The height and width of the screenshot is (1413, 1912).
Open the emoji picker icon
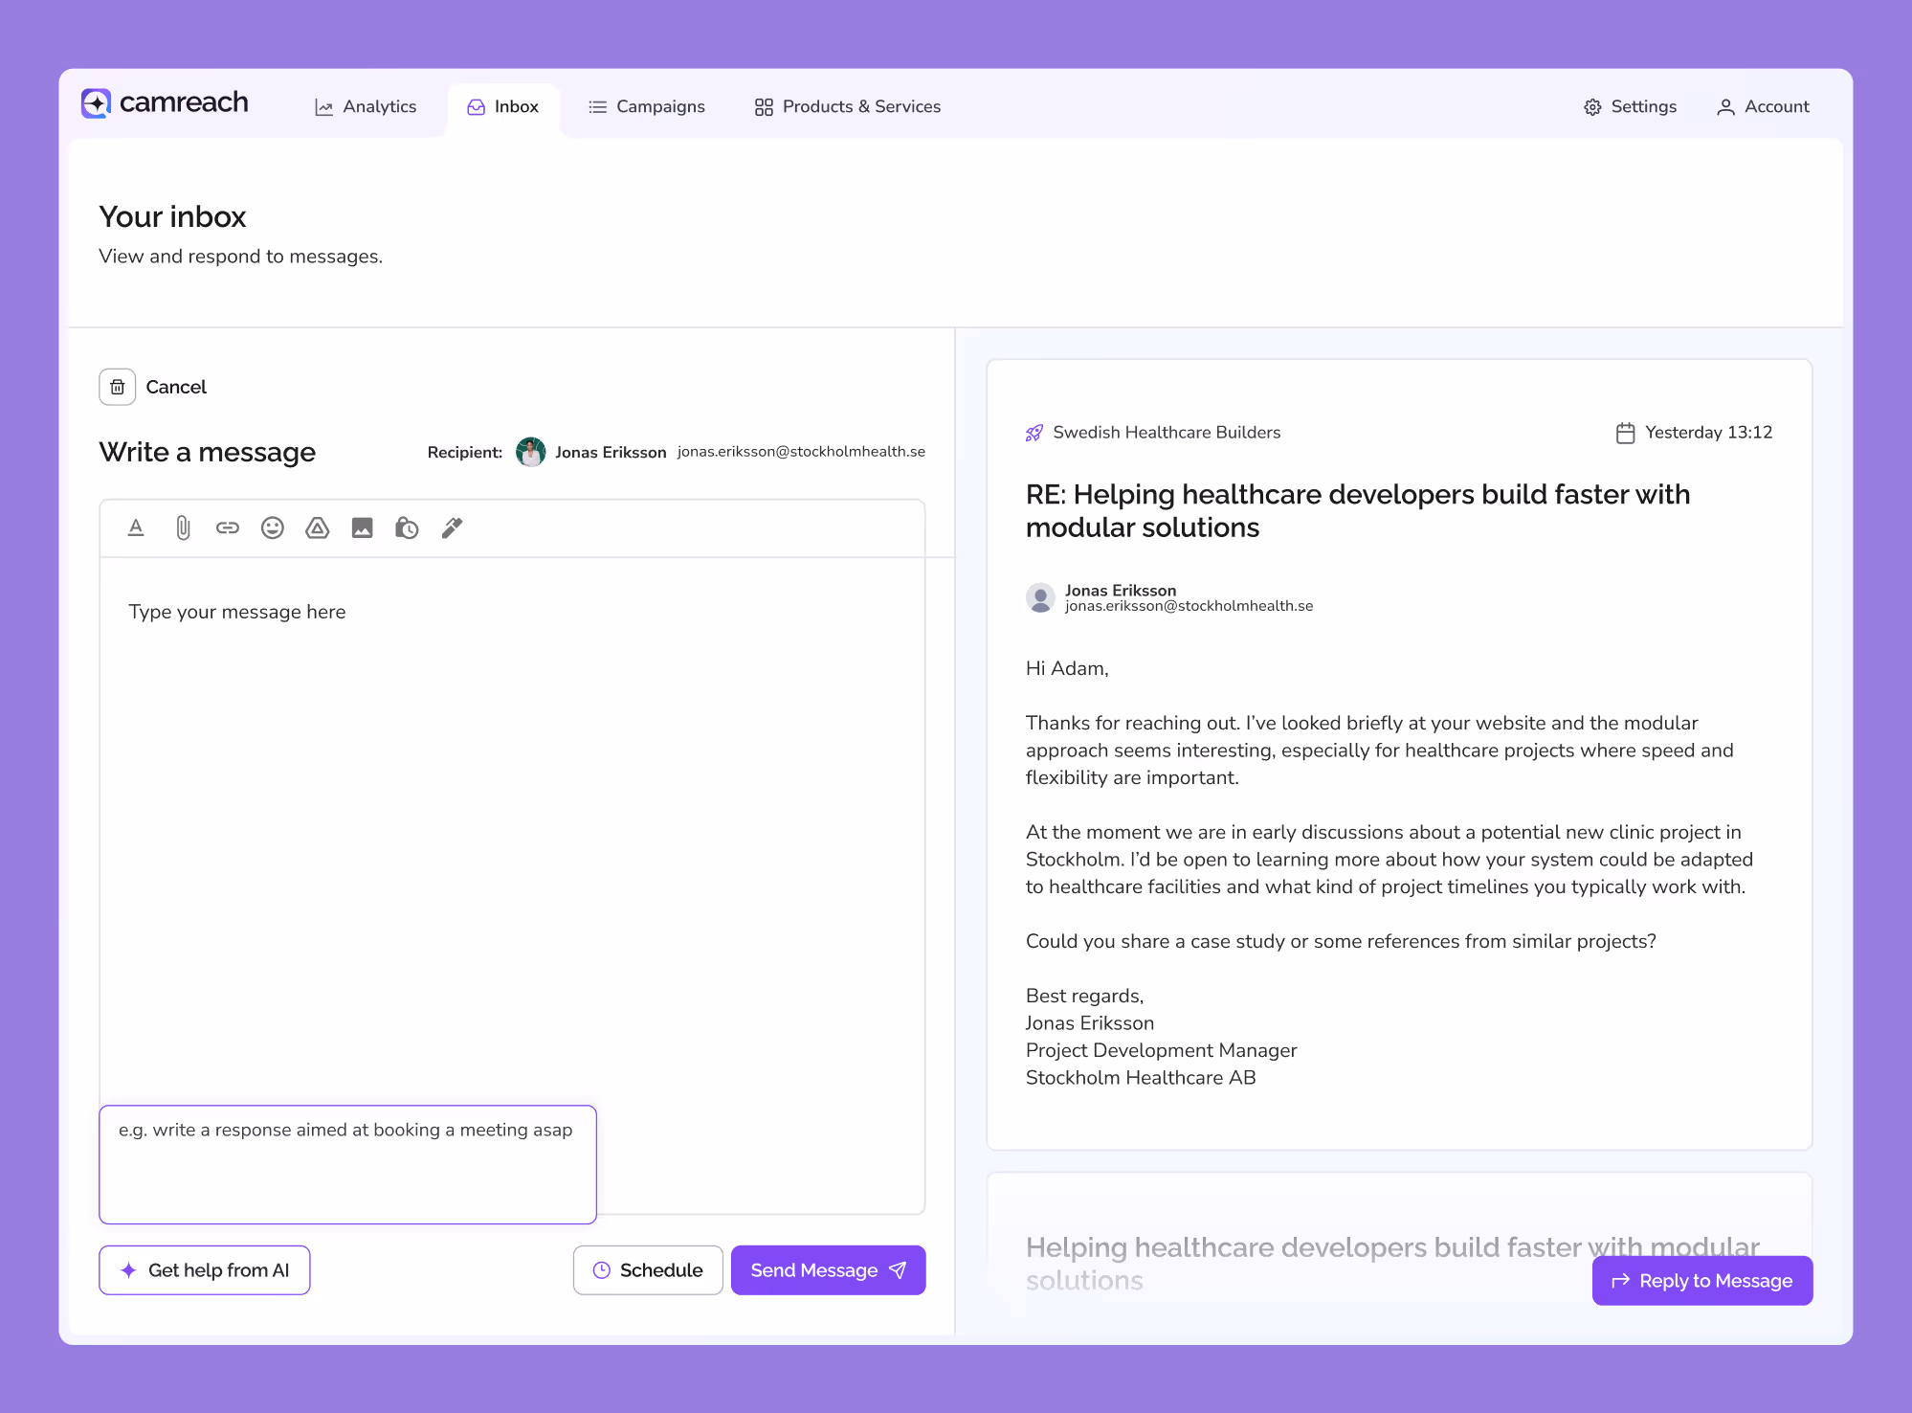(273, 527)
